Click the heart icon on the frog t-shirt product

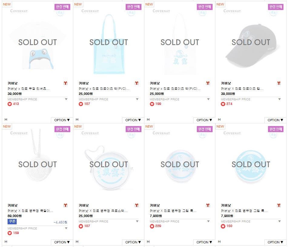(x=9, y=104)
